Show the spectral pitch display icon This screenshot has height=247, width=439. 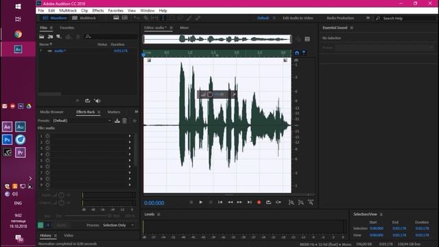tap(125, 18)
